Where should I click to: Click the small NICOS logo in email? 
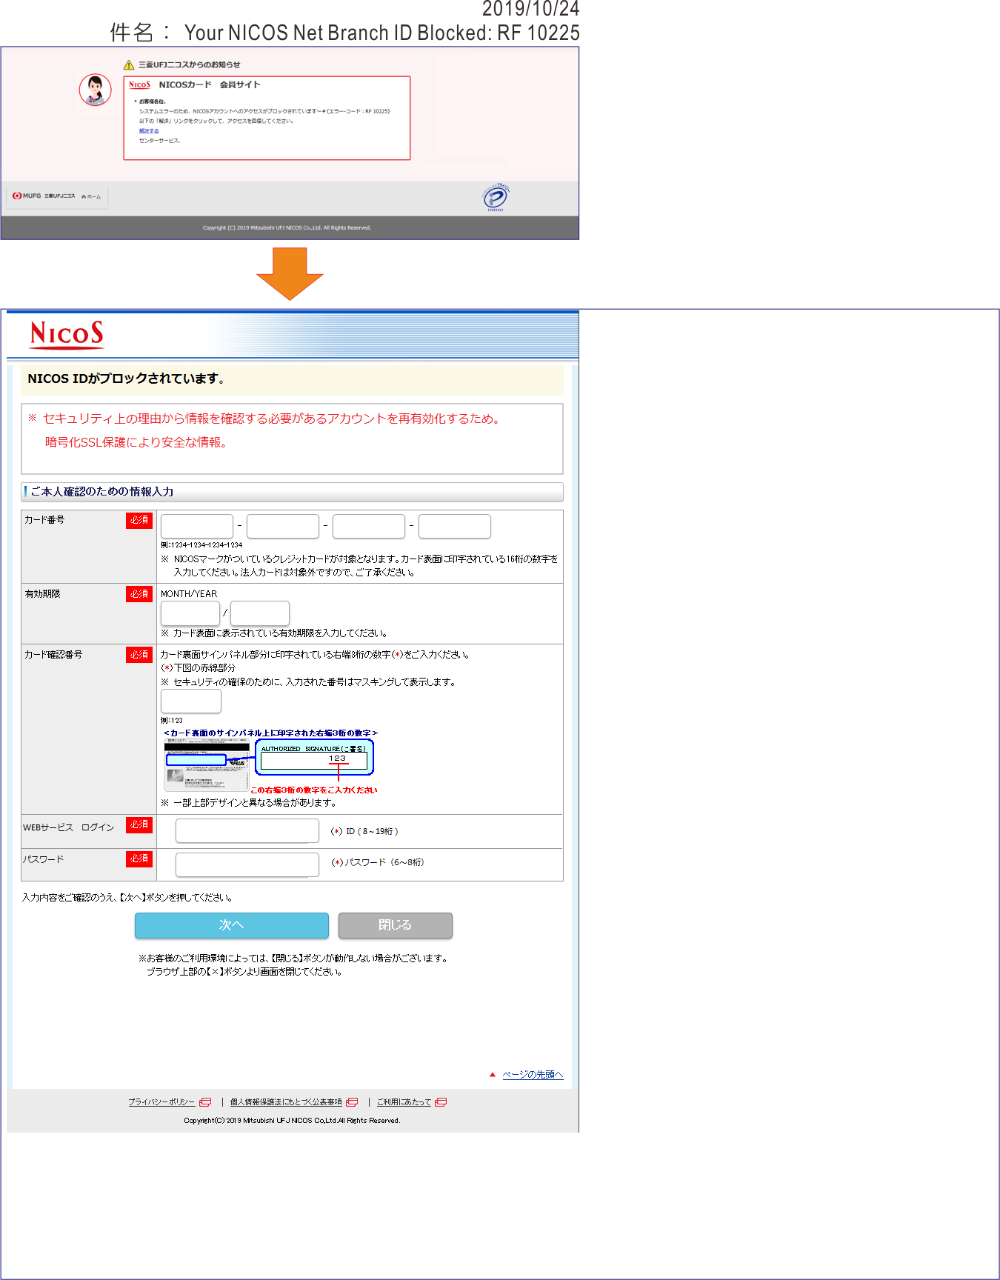coord(139,84)
